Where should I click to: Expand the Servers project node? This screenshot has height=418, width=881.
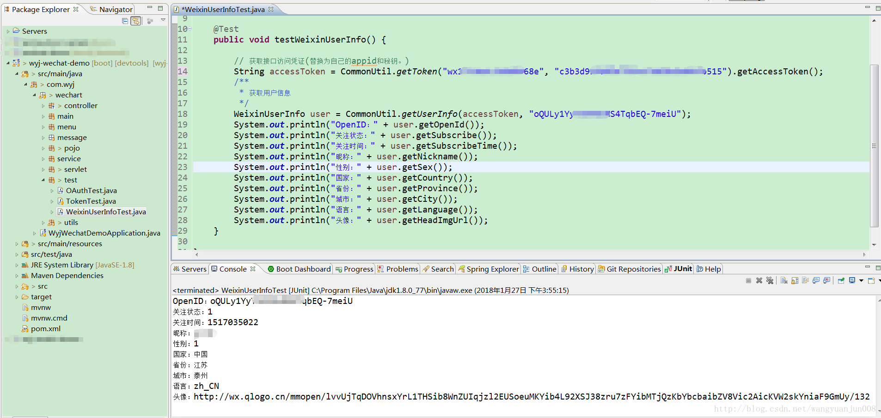[8, 31]
